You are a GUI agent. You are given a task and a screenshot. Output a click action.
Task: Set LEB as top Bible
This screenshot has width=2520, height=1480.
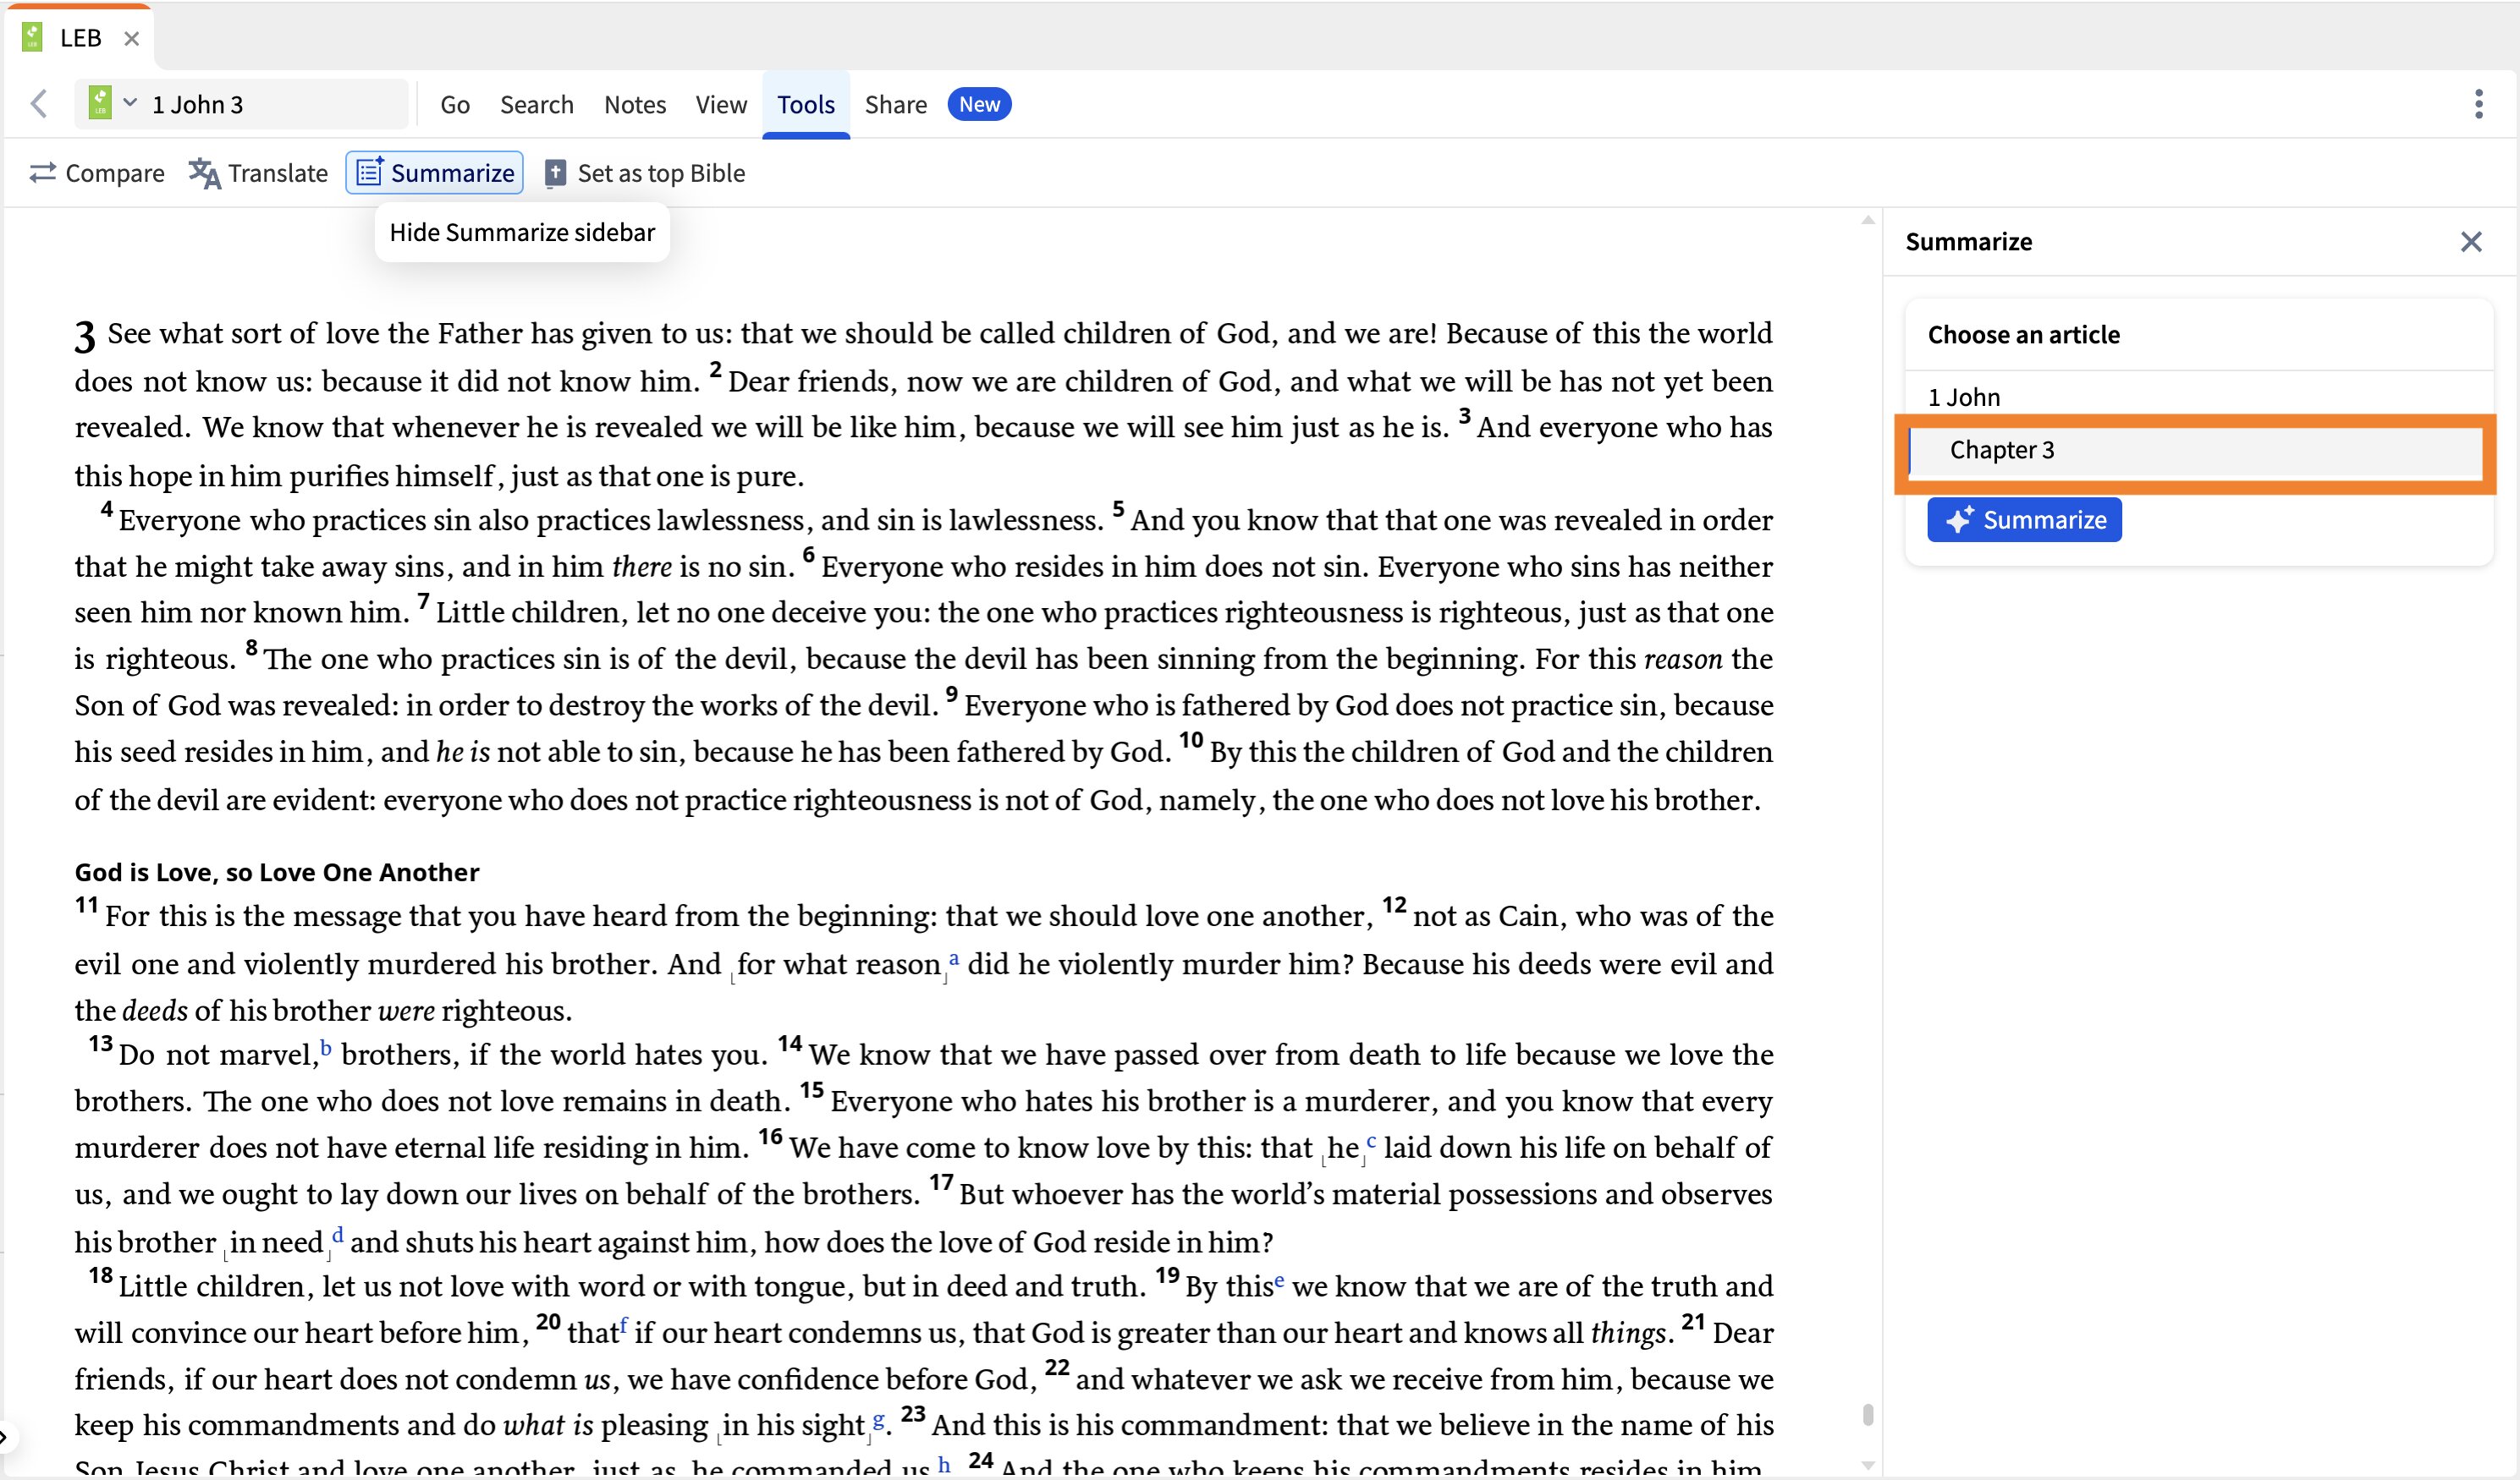click(x=645, y=172)
